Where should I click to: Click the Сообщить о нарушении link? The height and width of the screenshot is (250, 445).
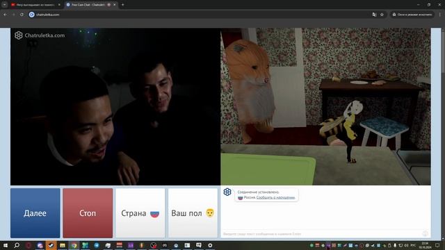[x=275, y=197]
